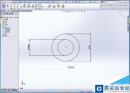Click Zoom to Fit in view toolbar

[x=62, y=11]
